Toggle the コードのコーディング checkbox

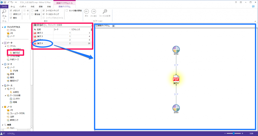44,11
